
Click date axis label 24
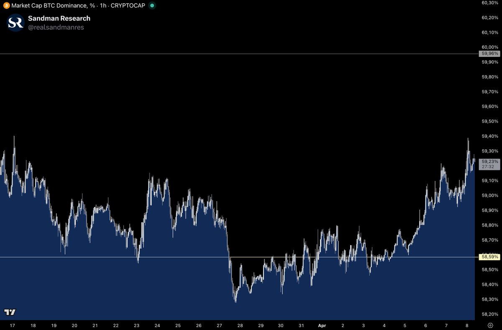coord(157,325)
